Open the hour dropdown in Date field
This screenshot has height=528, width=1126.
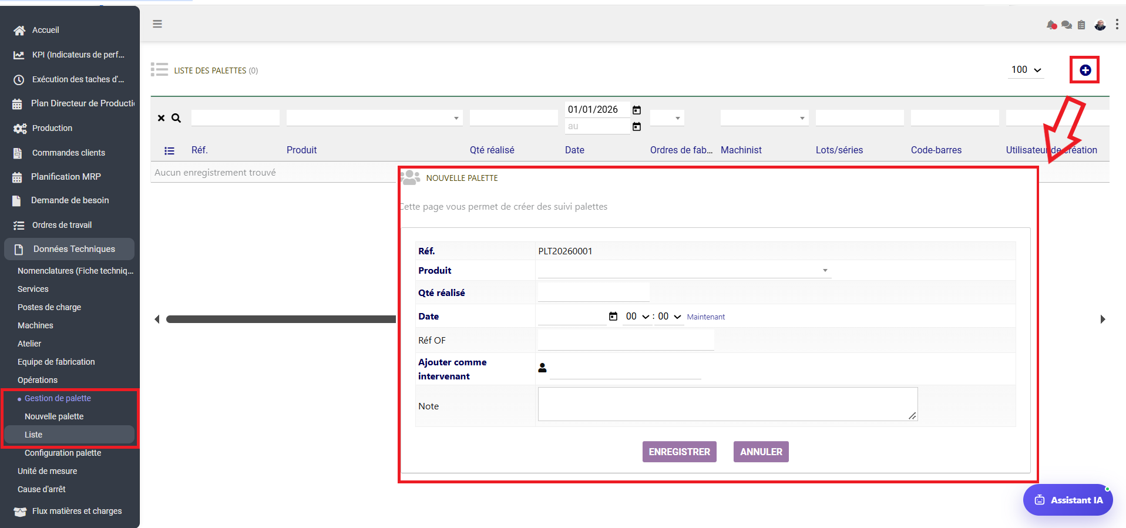point(637,317)
